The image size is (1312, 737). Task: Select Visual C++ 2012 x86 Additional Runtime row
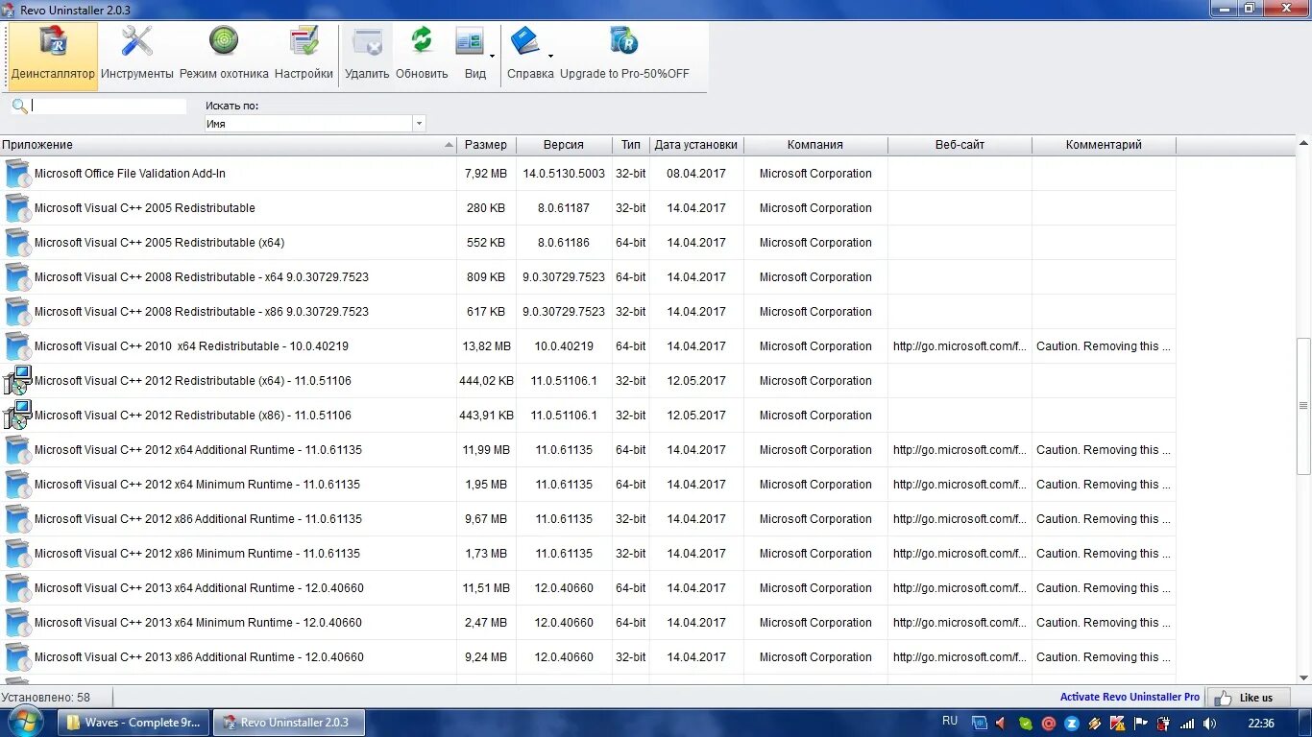588,519
